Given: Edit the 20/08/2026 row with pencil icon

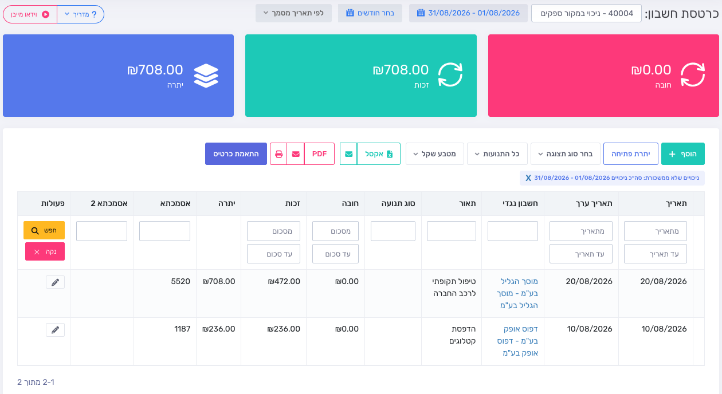Looking at the screenshot, I should (55, 282).
